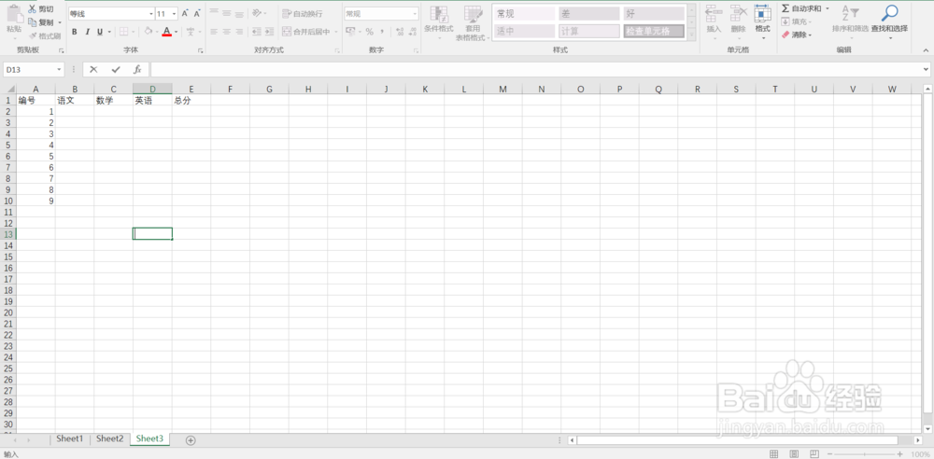Cancel the formula bar entry (X)

pos(93,70)
